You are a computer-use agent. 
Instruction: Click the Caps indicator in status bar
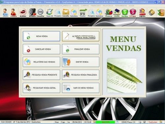(63, 122)
